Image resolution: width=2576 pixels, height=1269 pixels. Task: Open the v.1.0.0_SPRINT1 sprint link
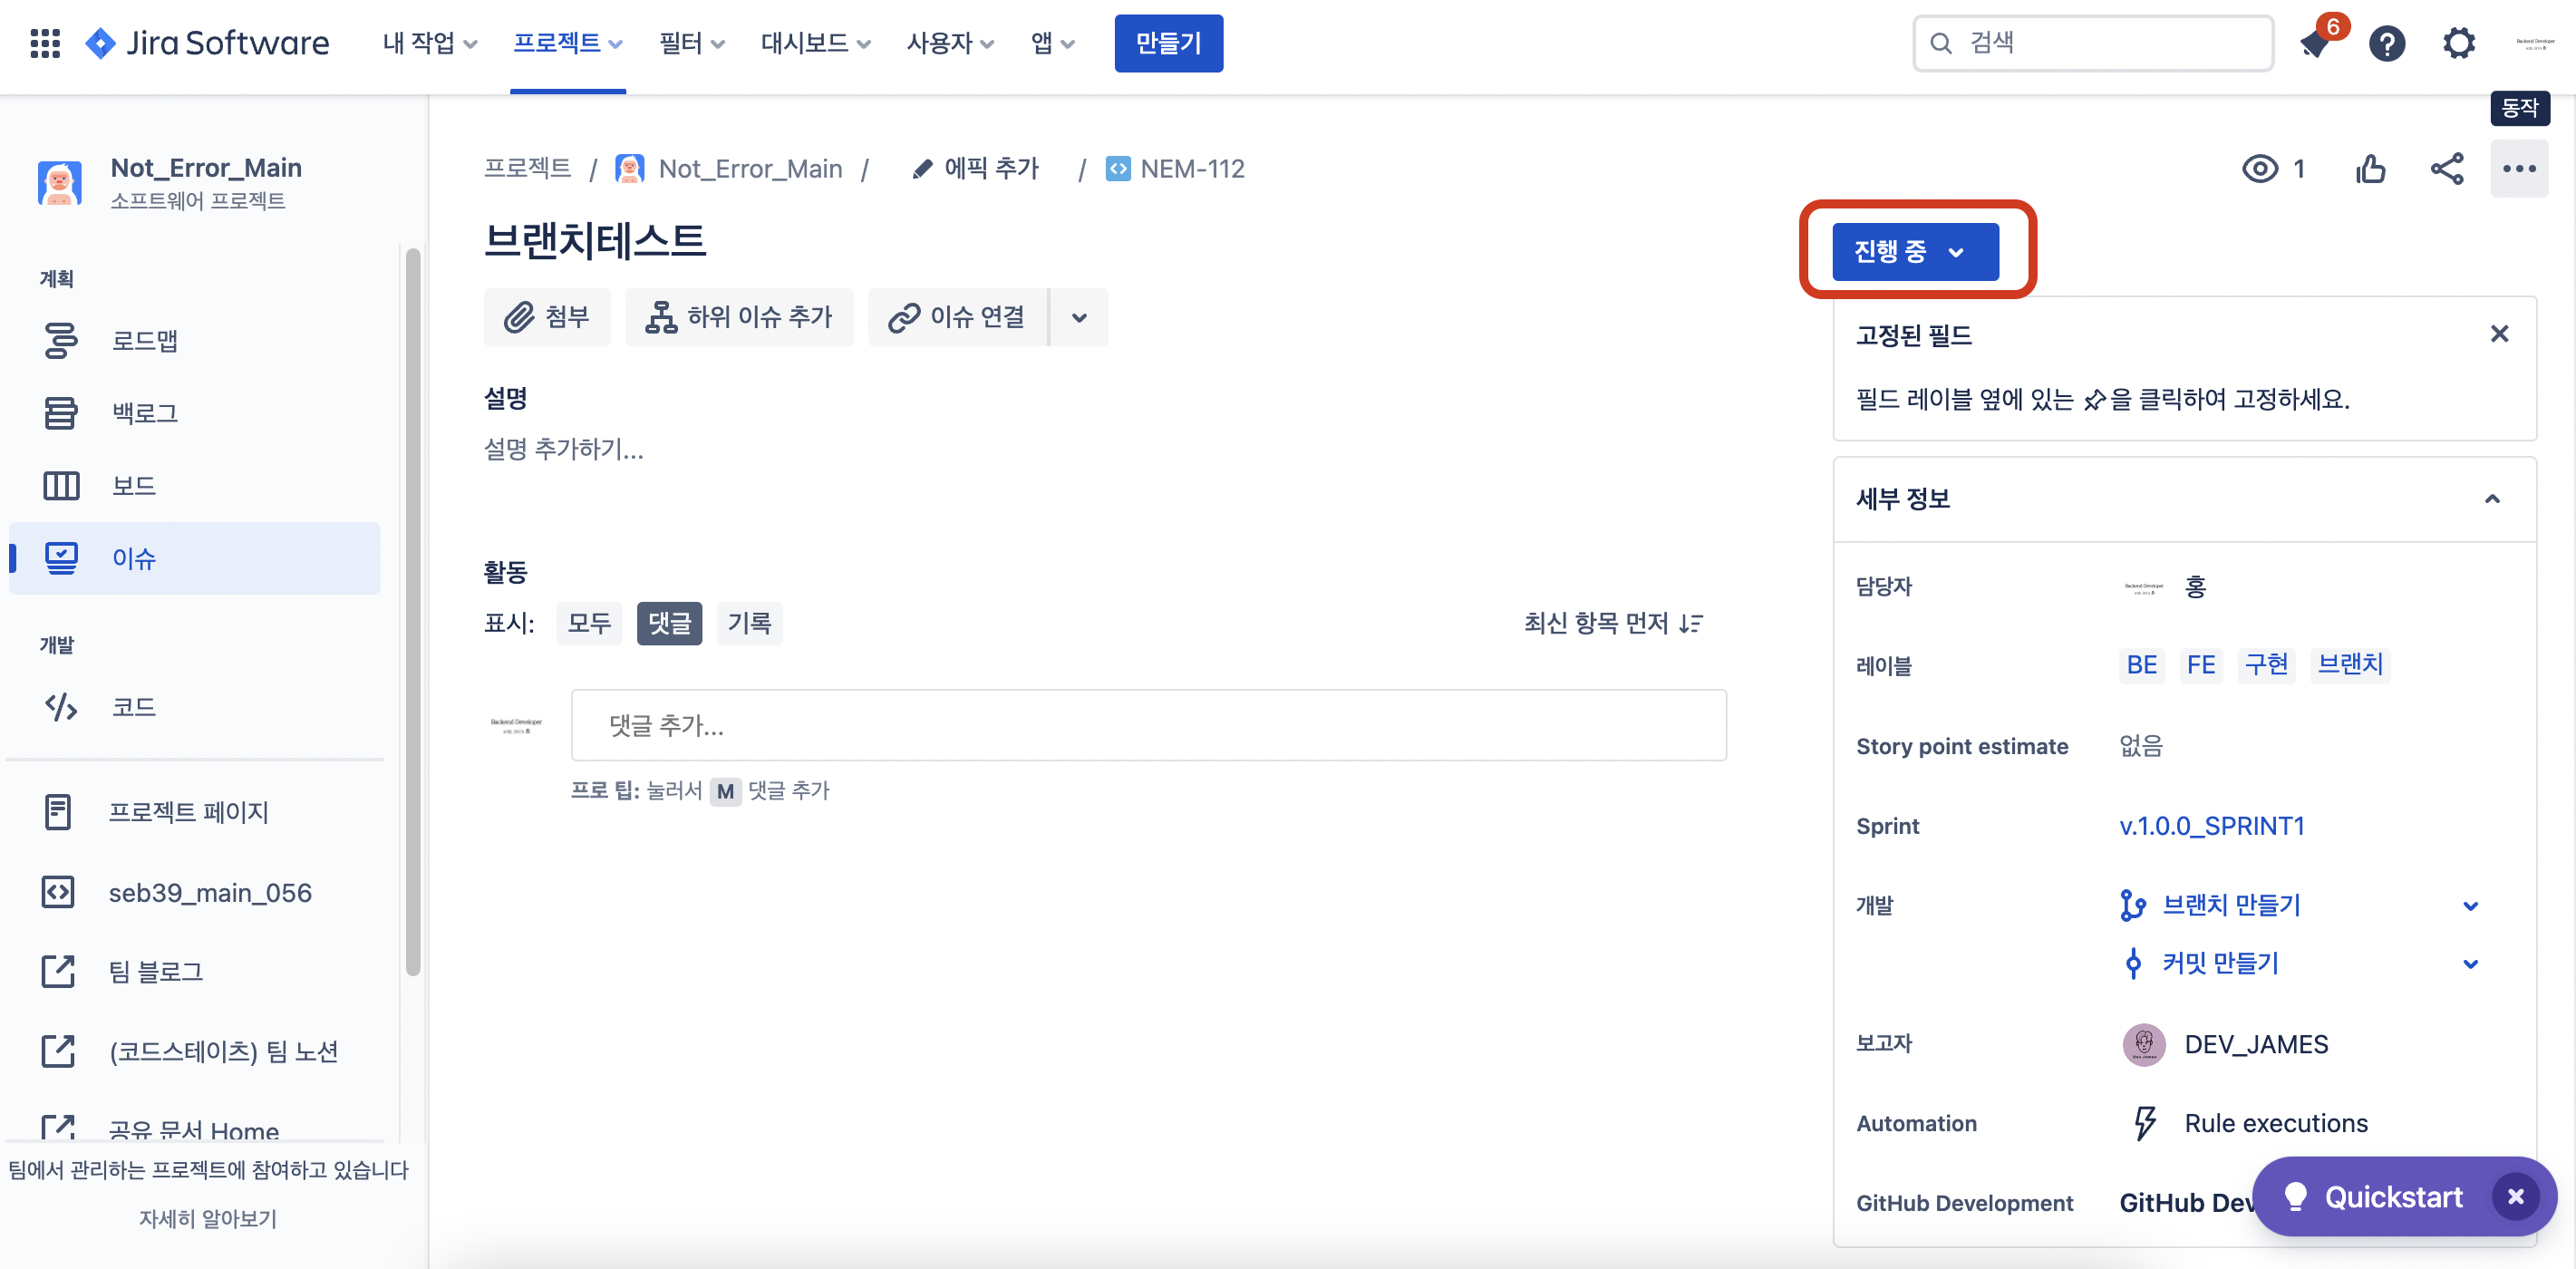tap(2211, 826)
